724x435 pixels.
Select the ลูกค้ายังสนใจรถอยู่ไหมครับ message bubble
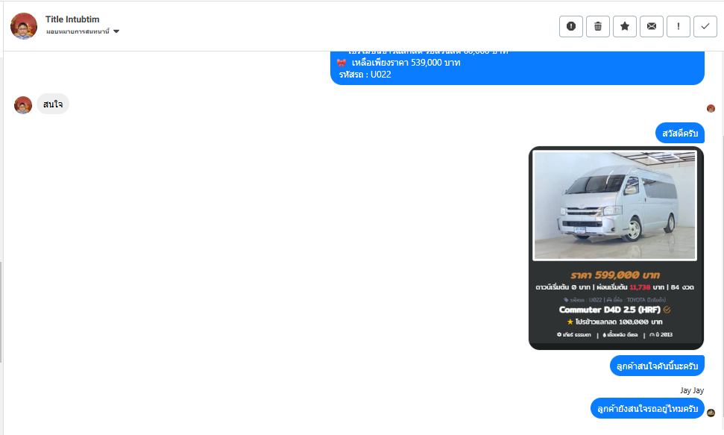647,409
